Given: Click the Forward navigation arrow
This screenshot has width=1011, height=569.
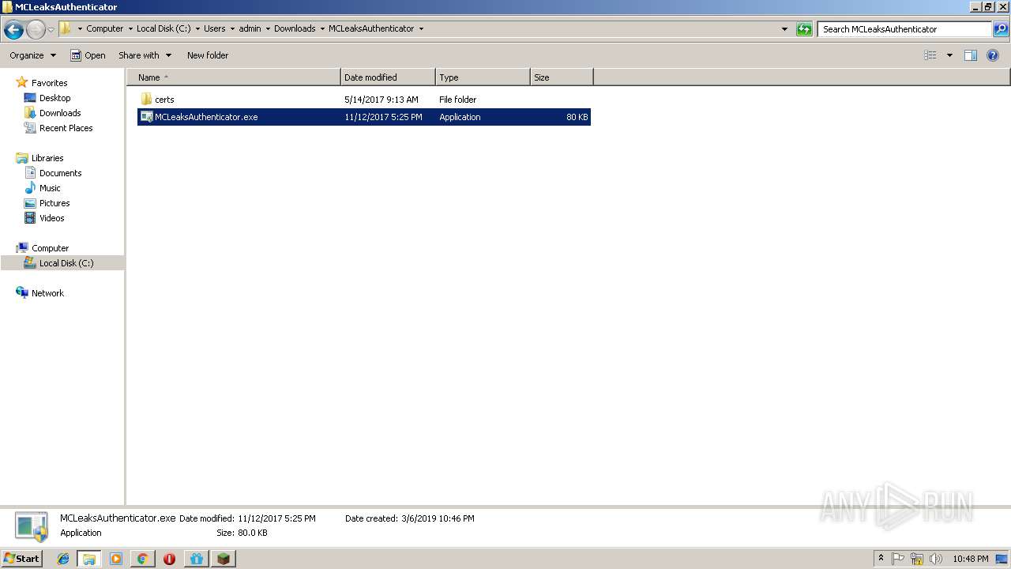Looking at the screenshot, I should coord(36,30).
